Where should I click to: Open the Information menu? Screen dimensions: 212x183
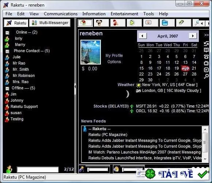94,14
